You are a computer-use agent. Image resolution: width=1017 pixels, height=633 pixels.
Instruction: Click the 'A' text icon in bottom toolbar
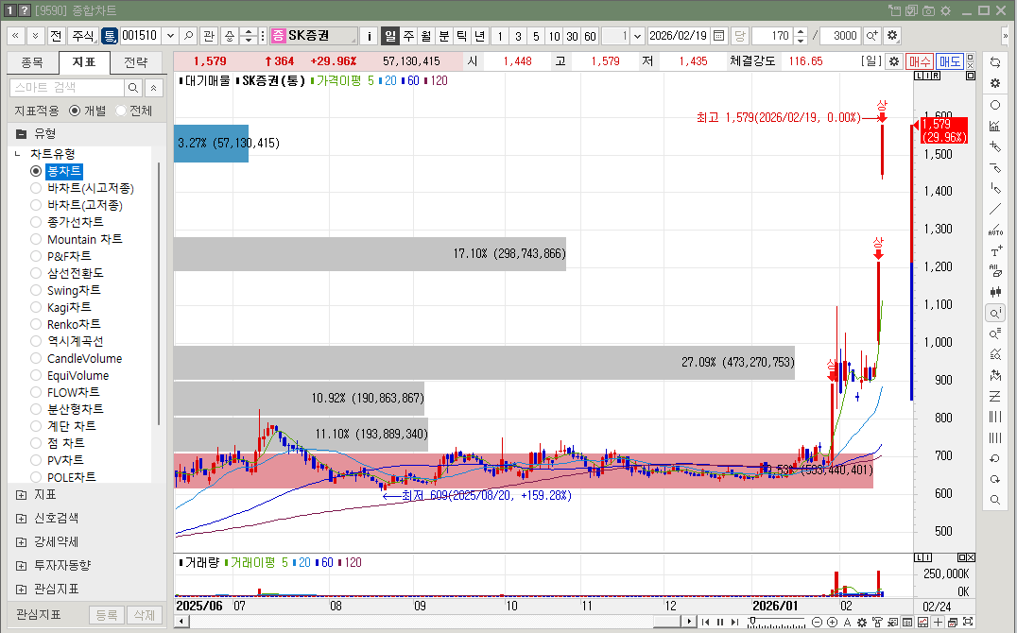point(847,622)
